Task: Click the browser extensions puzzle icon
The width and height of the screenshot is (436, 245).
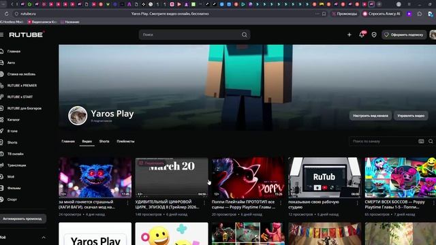Action: coord(420,14)
